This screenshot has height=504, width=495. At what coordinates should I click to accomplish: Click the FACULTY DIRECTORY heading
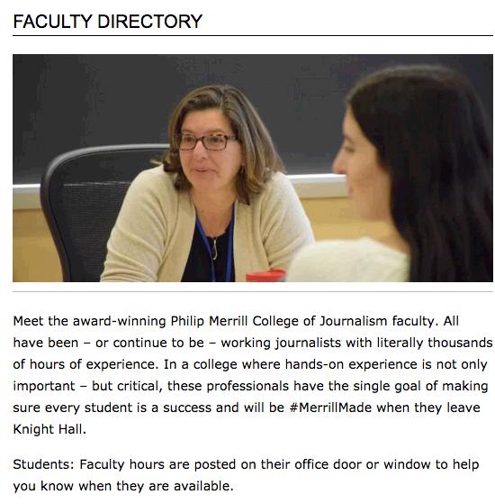tap(107, 22)
